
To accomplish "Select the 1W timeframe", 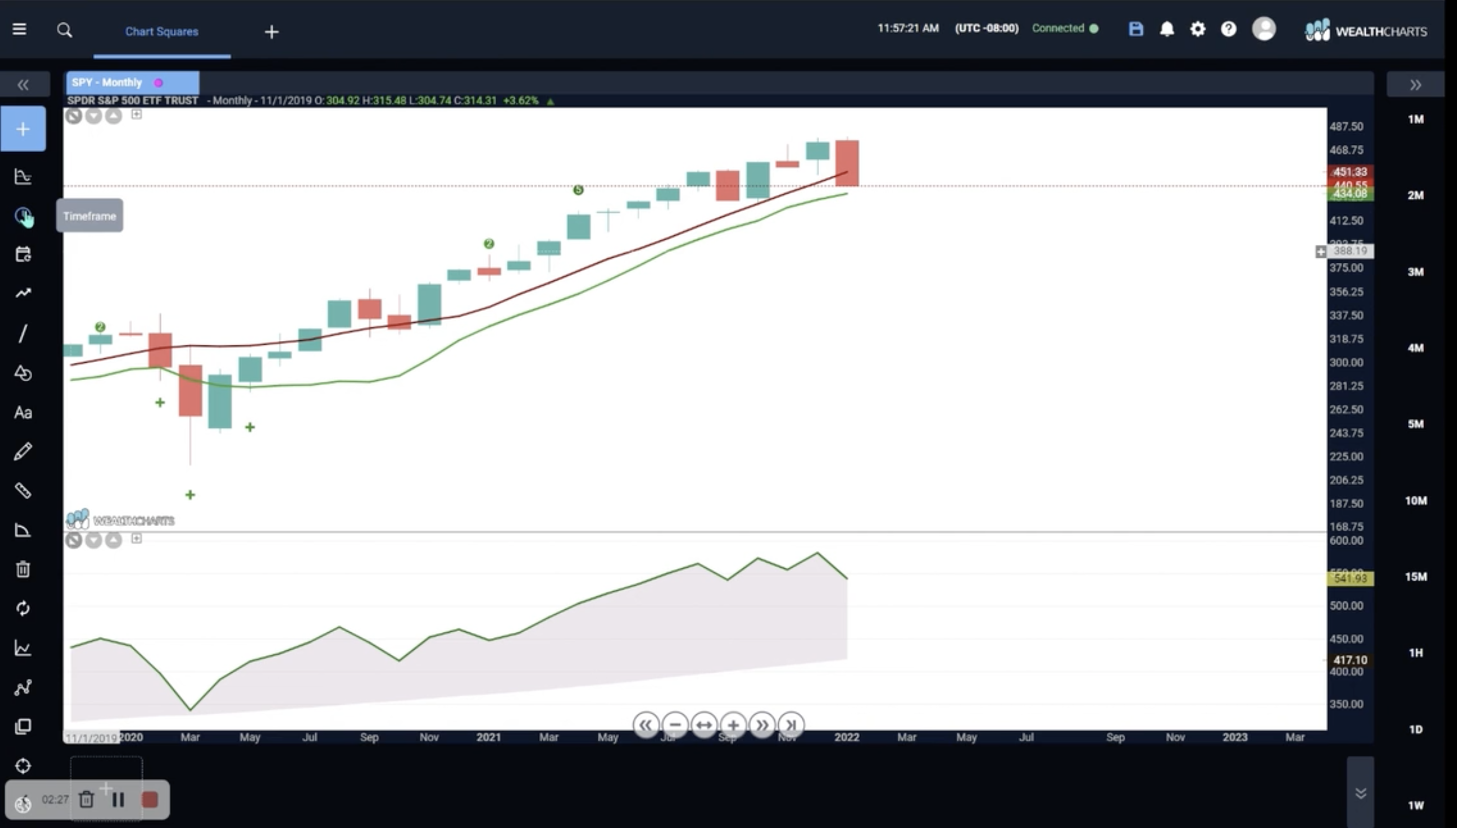I will tap(1415, 805).
